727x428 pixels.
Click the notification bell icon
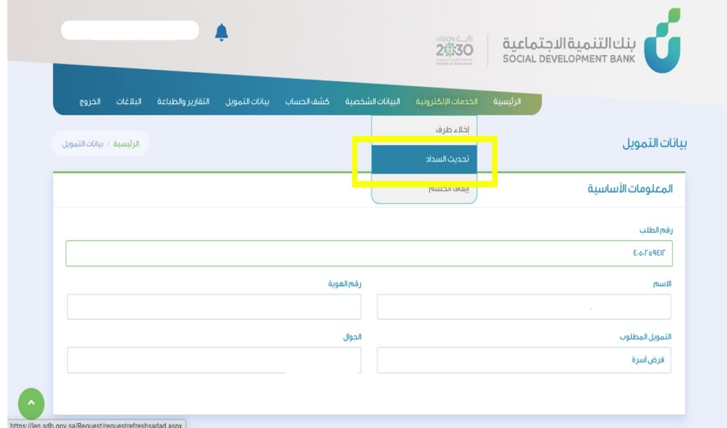coord(221,31)
